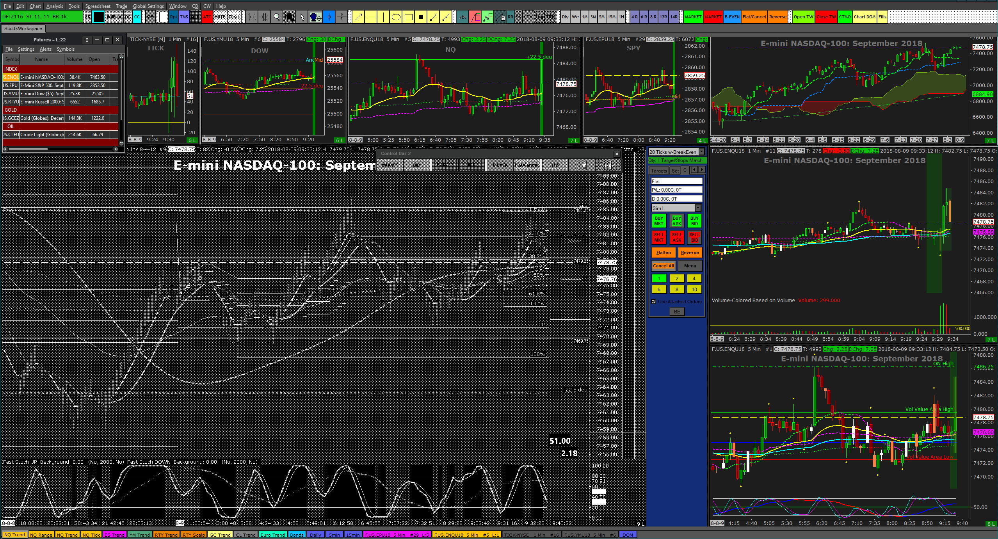Toggle the MUTE button in toolbar

[x=220, y=17]
